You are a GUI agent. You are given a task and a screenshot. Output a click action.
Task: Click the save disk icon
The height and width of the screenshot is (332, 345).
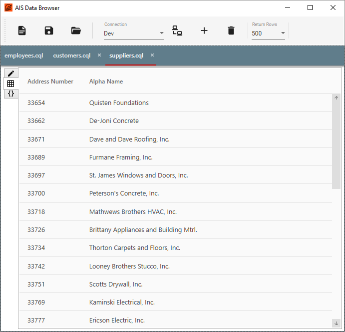coord(49,30)
